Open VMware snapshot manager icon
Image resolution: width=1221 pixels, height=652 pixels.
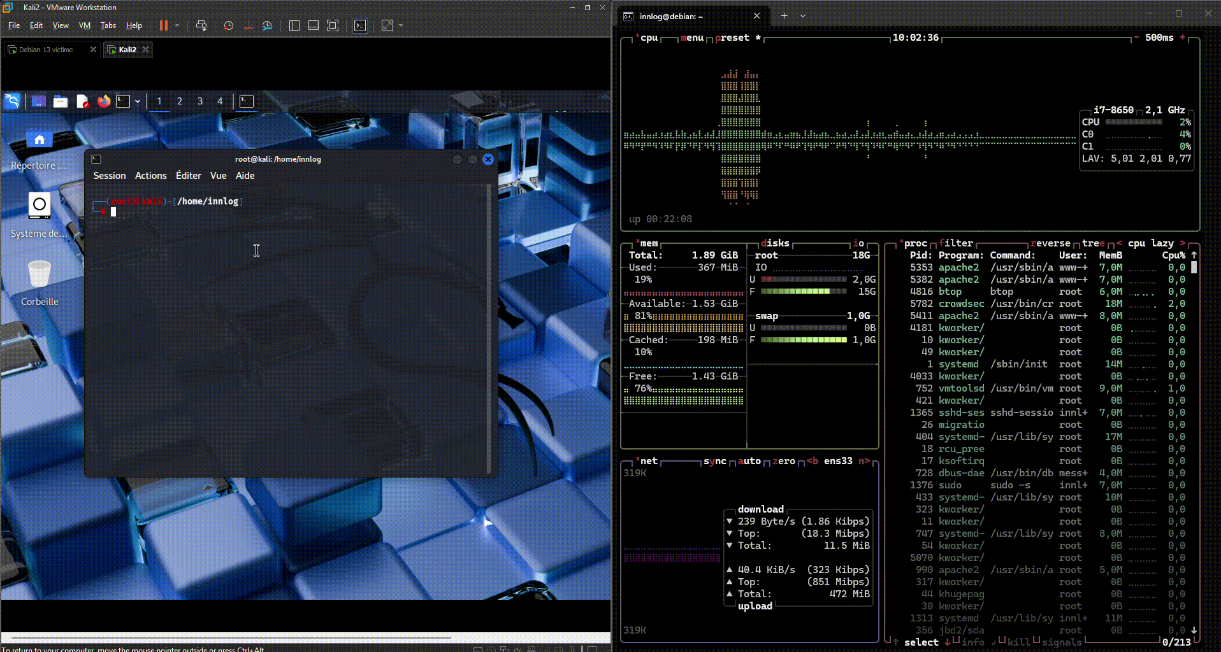click(268, 25)
